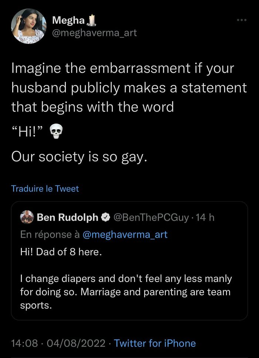Click Megha's profile picture
Image resolution: width=259 pixels, height=358 pixels.
click(x=29, y=26)
